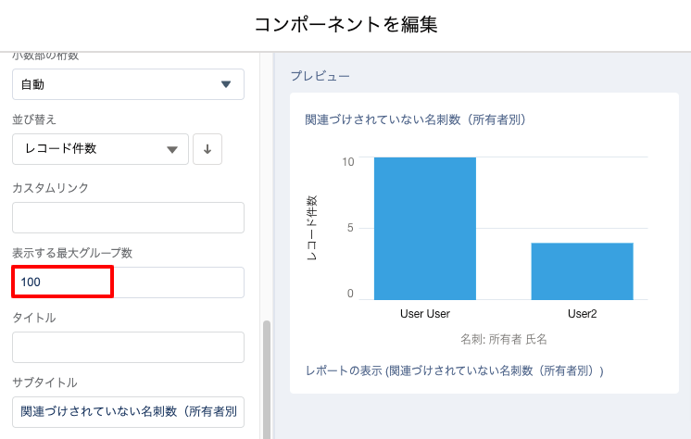Click the empty タイトル input field
Screen dimensions: 691x439
pyautogui.click(x=128, y=347)
